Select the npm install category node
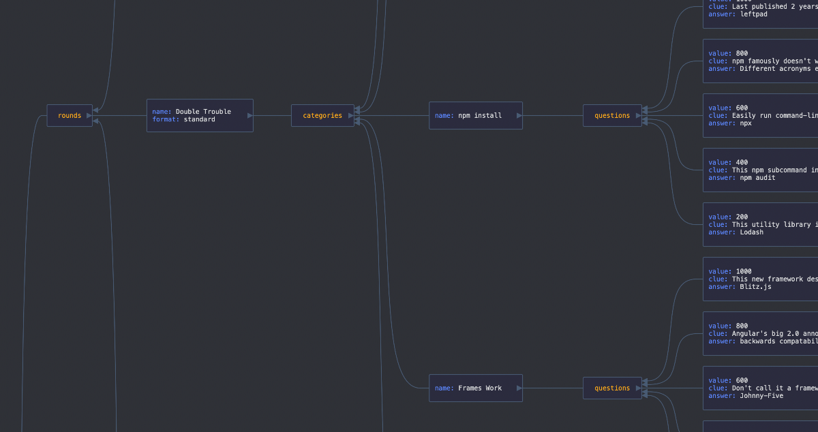Image resolution: width=818 pixels, height=432 pixels. click(x=474, y=116)
